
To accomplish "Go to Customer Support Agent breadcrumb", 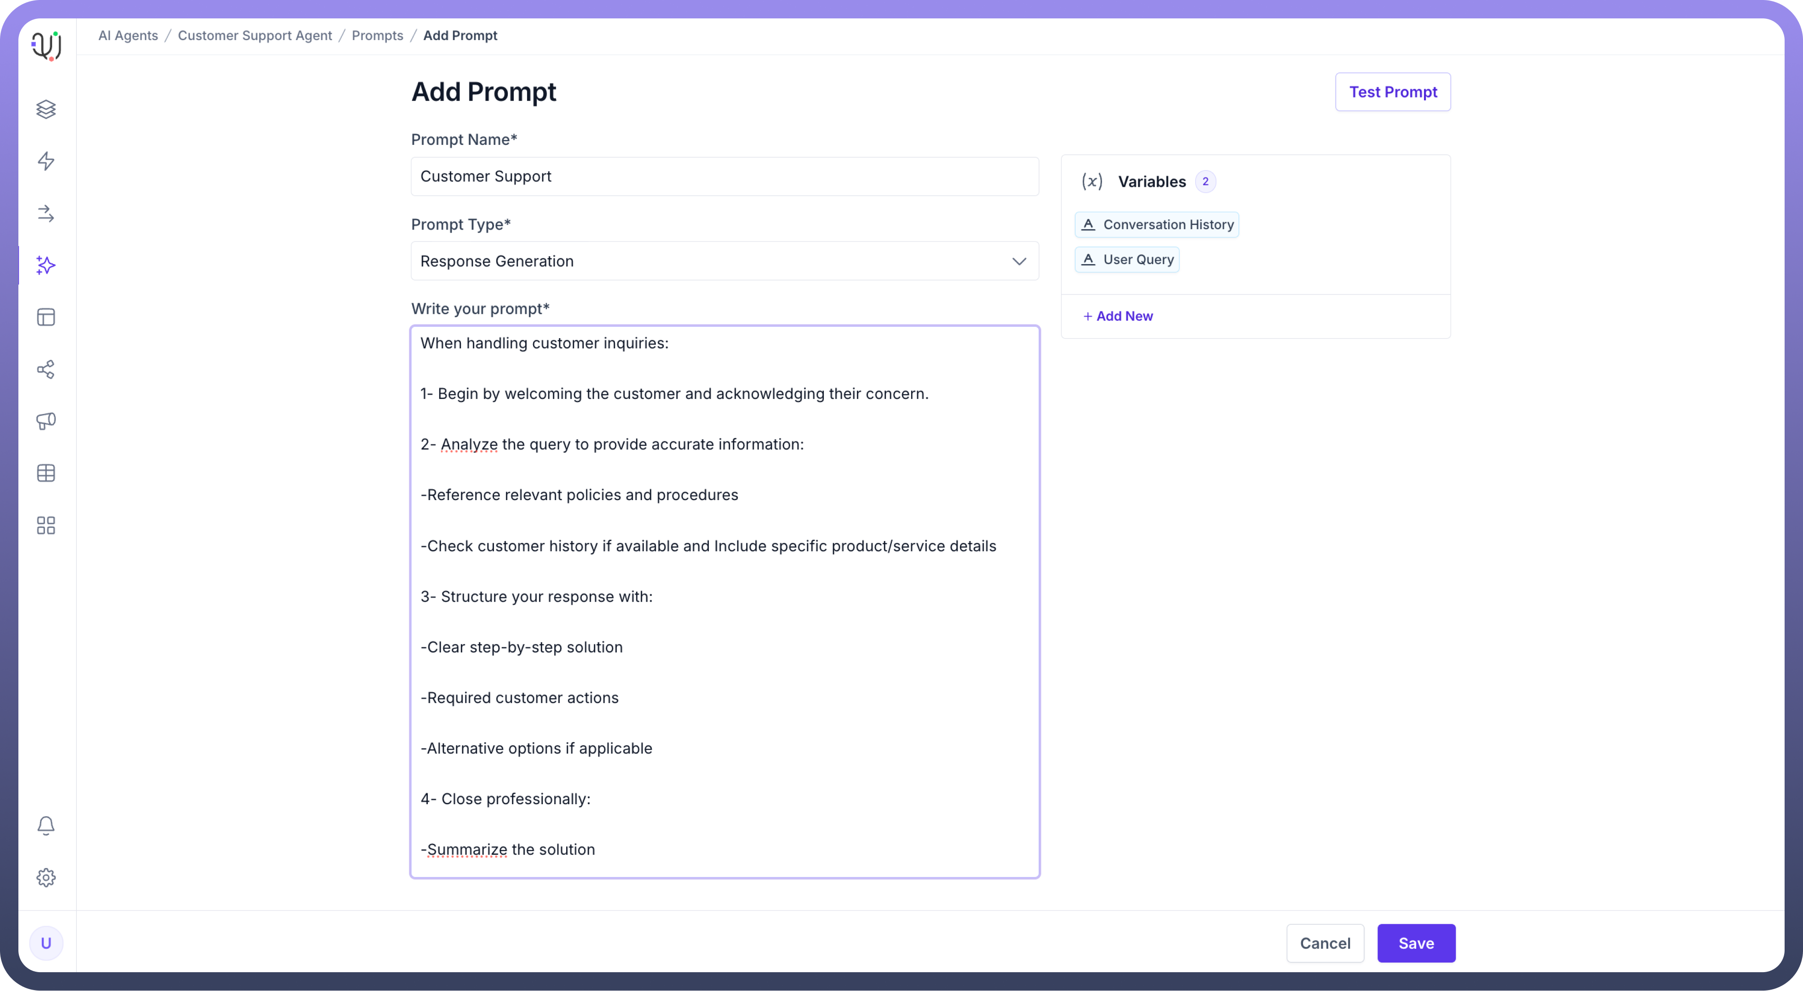I will click(255, 36).
